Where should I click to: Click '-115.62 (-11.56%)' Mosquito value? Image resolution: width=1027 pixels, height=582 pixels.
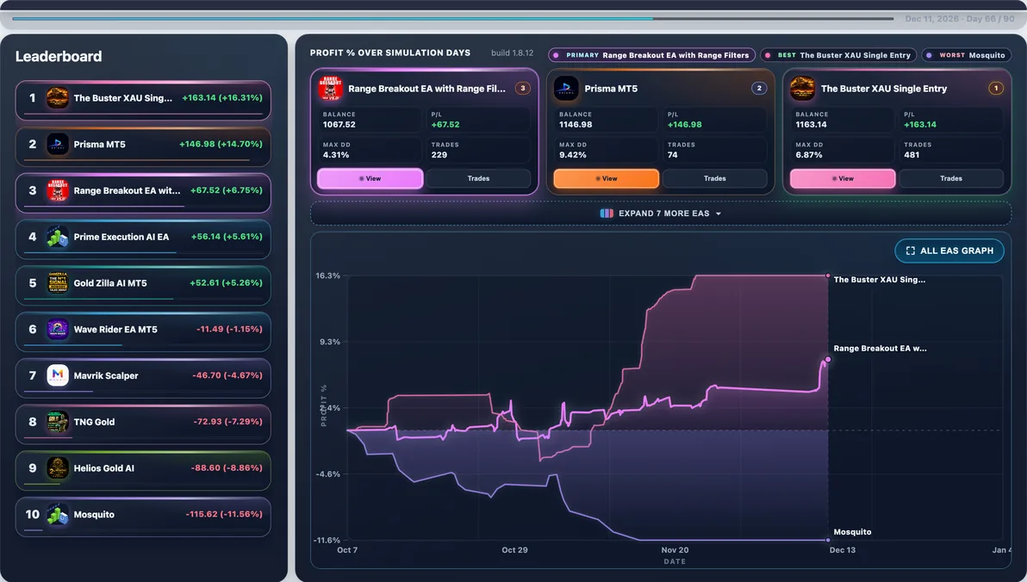[x=224, y=514]
